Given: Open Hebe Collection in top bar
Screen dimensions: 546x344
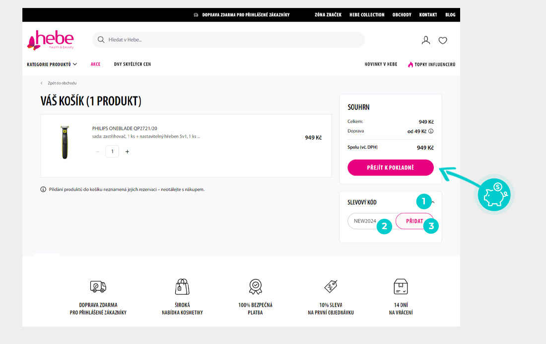Looking at the screenshot, I should click(x=367, y=15).
